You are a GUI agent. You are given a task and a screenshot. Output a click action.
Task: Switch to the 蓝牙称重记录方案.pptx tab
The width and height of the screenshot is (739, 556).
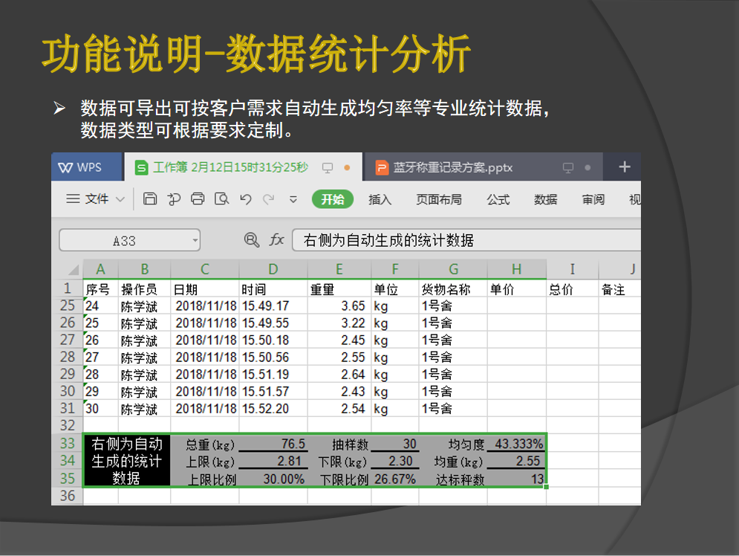point(483,167)
